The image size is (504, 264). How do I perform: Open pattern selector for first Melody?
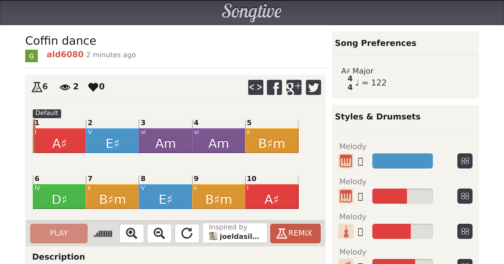coord(465,161)
